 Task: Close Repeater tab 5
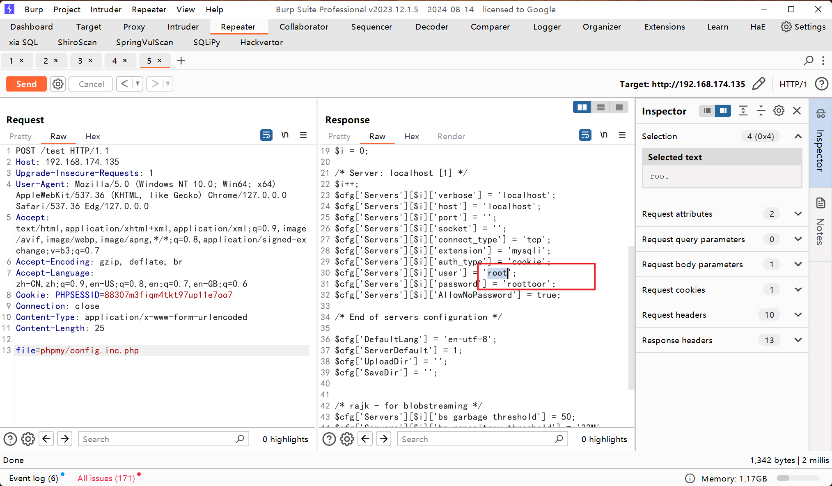[159, 60]
